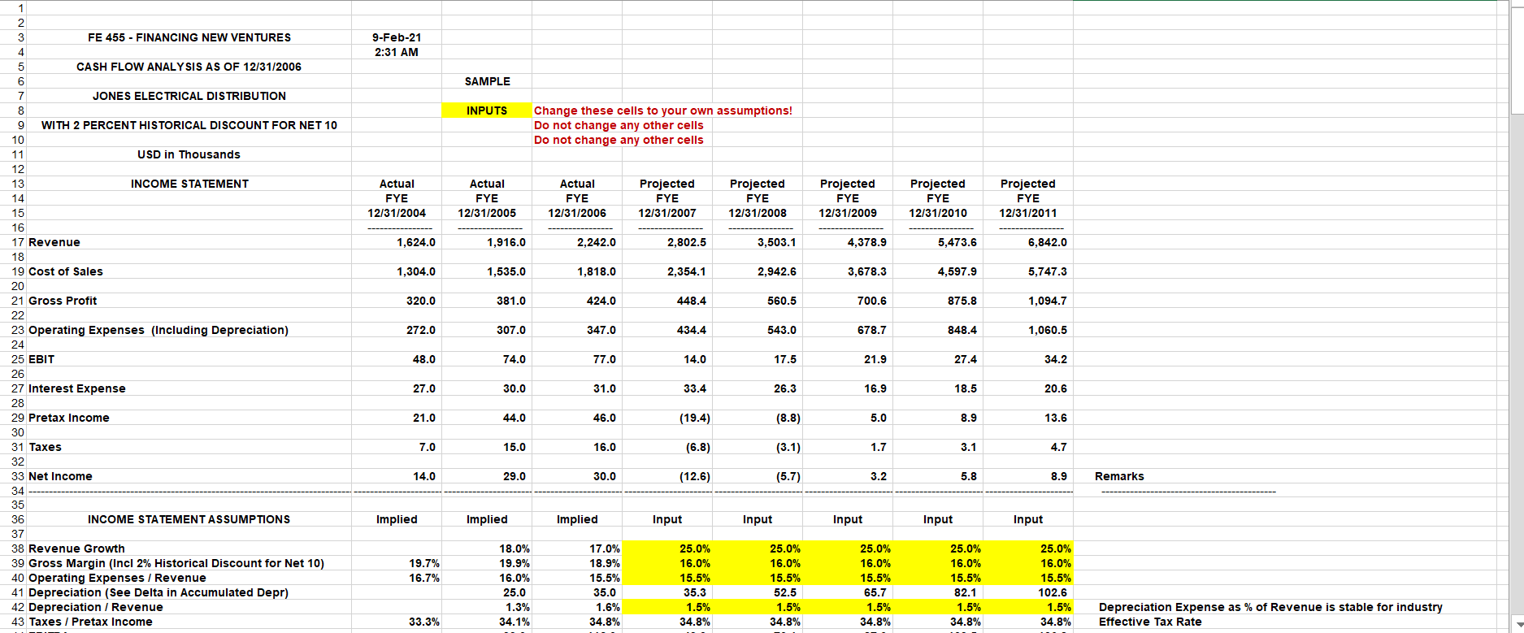Click the vertical scrollbar down arrow

coord(1517,626)
